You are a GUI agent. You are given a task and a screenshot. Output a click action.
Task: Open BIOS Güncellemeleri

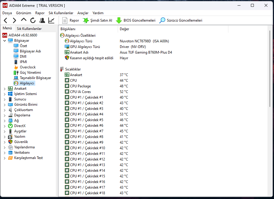[136, 20]
